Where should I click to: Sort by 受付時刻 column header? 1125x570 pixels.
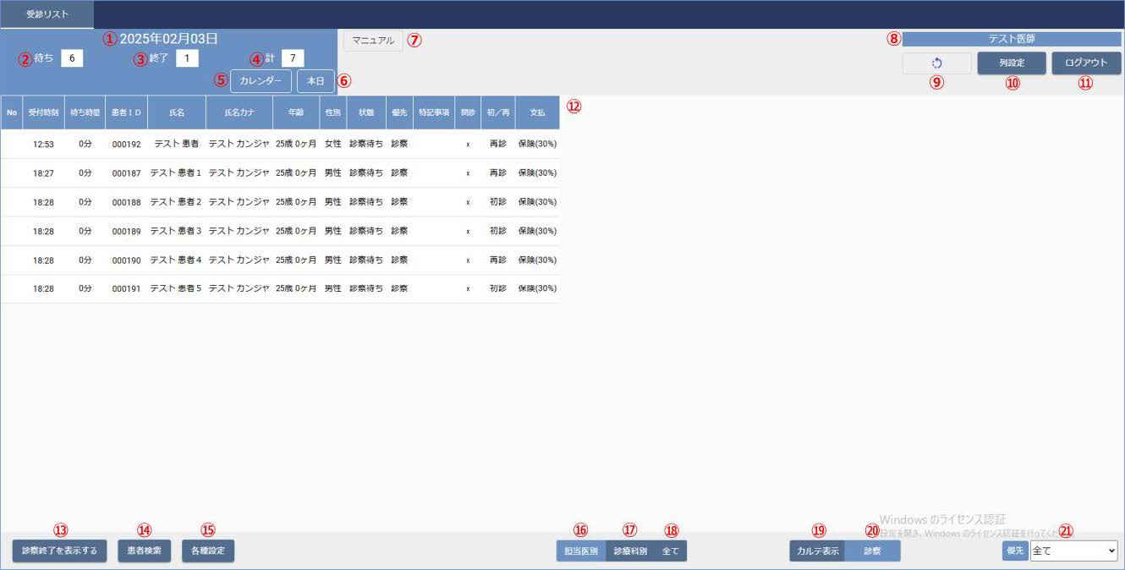43,112
